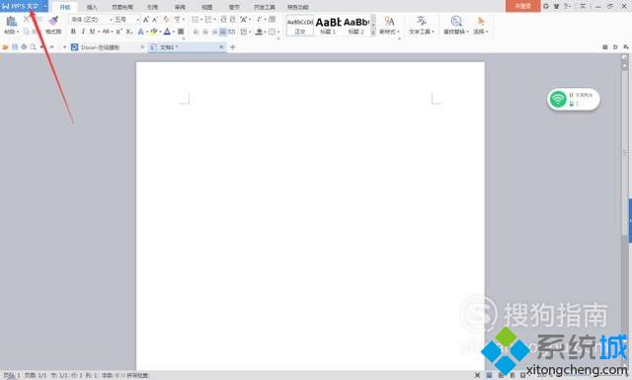Image resolution: width=632 pixels, height=380 pixels.
Task: Click the green Wi-Fi speed widget
Action: coord(573,99)
